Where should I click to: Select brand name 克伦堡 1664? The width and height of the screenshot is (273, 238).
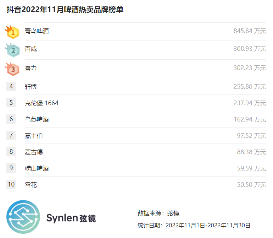tap(41, 103)
